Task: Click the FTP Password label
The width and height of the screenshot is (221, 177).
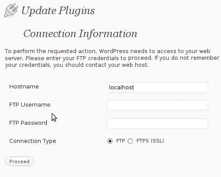Action: [x=28, y=123]
